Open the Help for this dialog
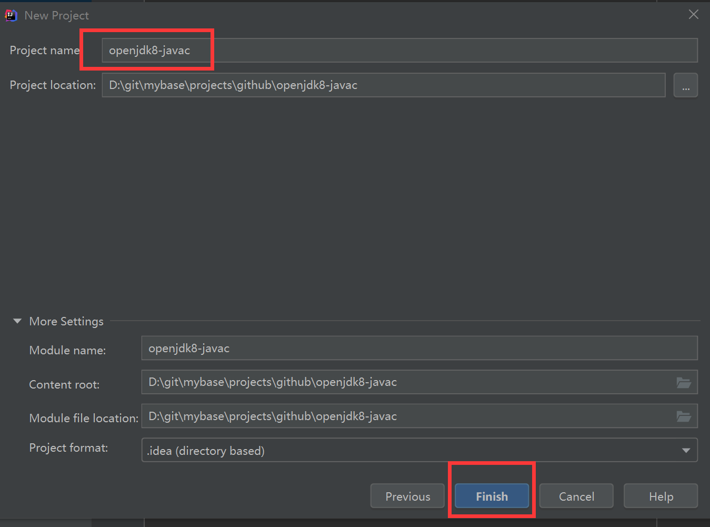This screenshot has width=710, height=527. click(660, 496)
